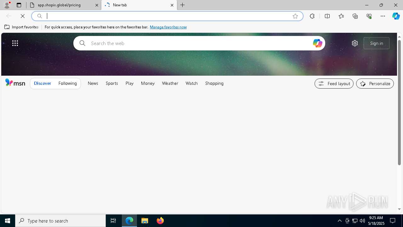Select the Discover feed tab
This screenshot has width=403, height=227.
[x=43, y=83]
